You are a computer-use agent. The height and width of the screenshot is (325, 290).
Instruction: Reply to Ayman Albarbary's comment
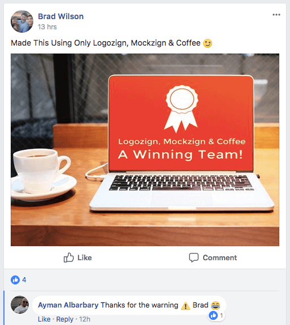[65, 319]
